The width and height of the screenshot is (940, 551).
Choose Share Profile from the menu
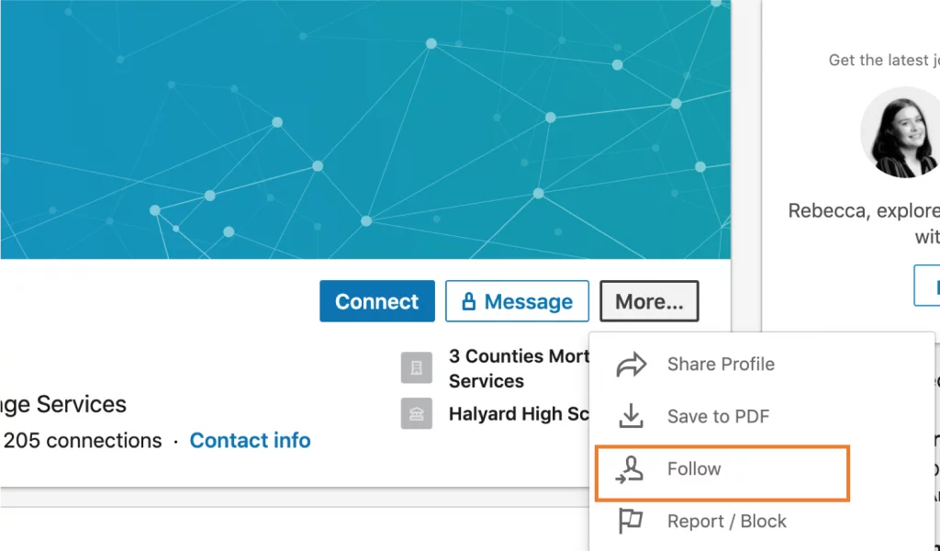click(720, 364)
